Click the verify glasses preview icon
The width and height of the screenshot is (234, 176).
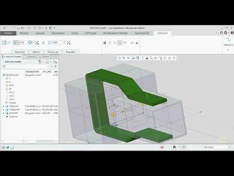(x=125, y=43)
